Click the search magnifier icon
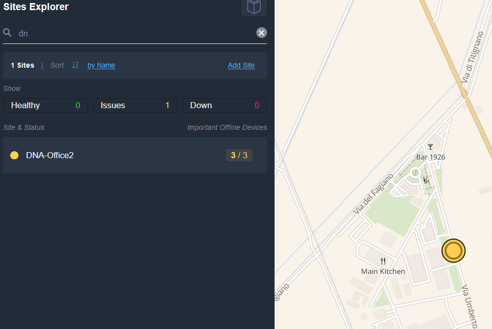 [x=8, y=33]
